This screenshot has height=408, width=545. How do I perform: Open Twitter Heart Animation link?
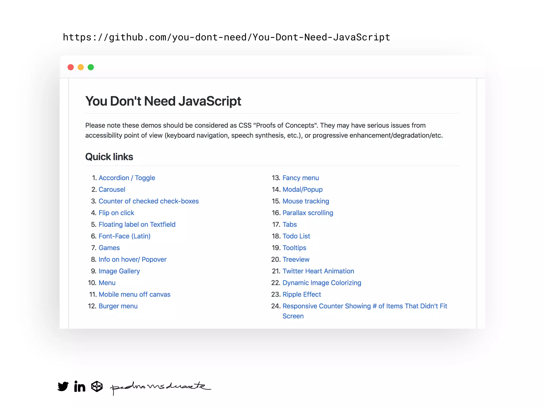click(318, 271)
